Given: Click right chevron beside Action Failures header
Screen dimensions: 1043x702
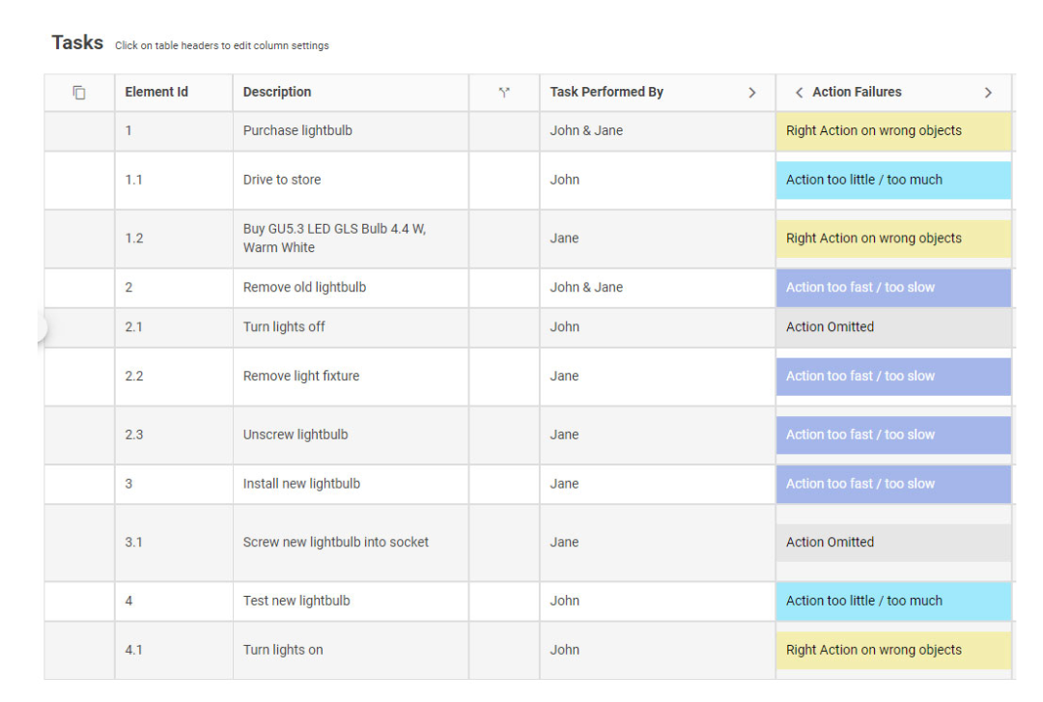Looking at the screenshot, I should (x=988, y=93).
